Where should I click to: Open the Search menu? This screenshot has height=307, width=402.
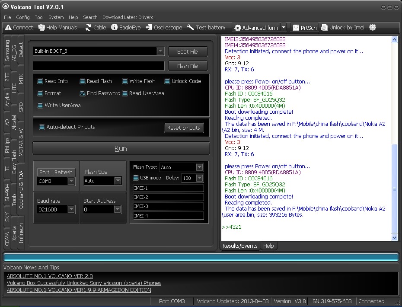(90, 17)
